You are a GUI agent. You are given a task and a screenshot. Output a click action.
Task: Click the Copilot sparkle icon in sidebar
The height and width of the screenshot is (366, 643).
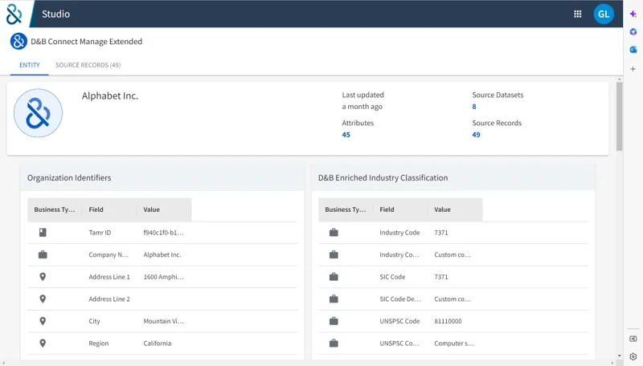point(633,14)
